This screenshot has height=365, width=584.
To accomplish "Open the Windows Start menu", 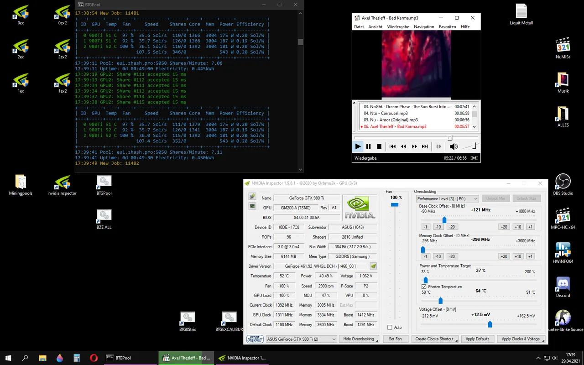I will tap(8, 358).
